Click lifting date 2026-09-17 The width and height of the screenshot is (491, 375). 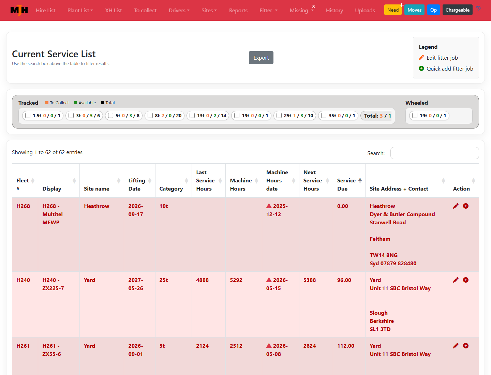click(136, 210)
